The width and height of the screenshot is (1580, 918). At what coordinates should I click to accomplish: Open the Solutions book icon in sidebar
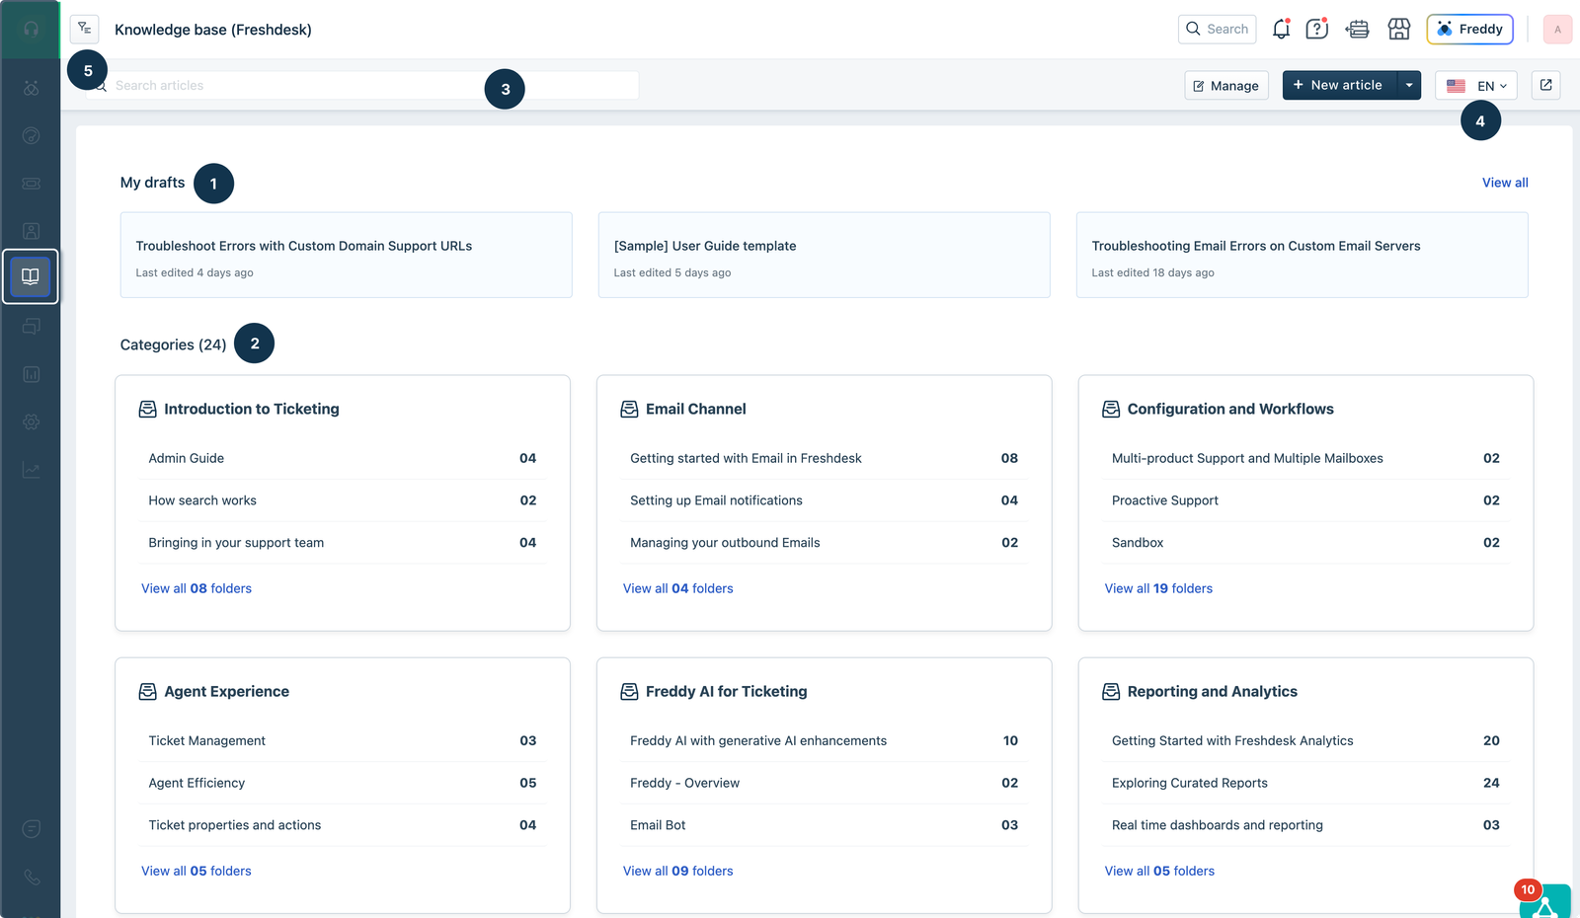(31, 276)
